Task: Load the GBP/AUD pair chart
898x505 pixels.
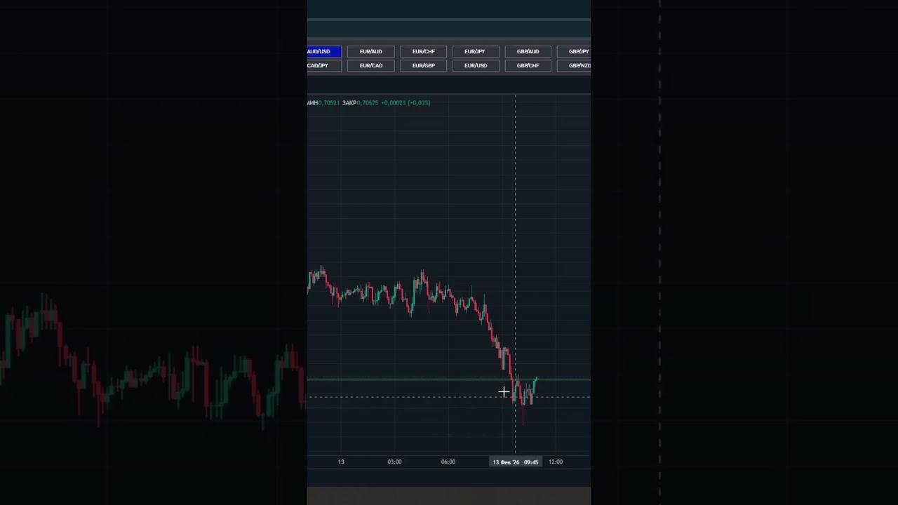Action: (x=528, y=51)
